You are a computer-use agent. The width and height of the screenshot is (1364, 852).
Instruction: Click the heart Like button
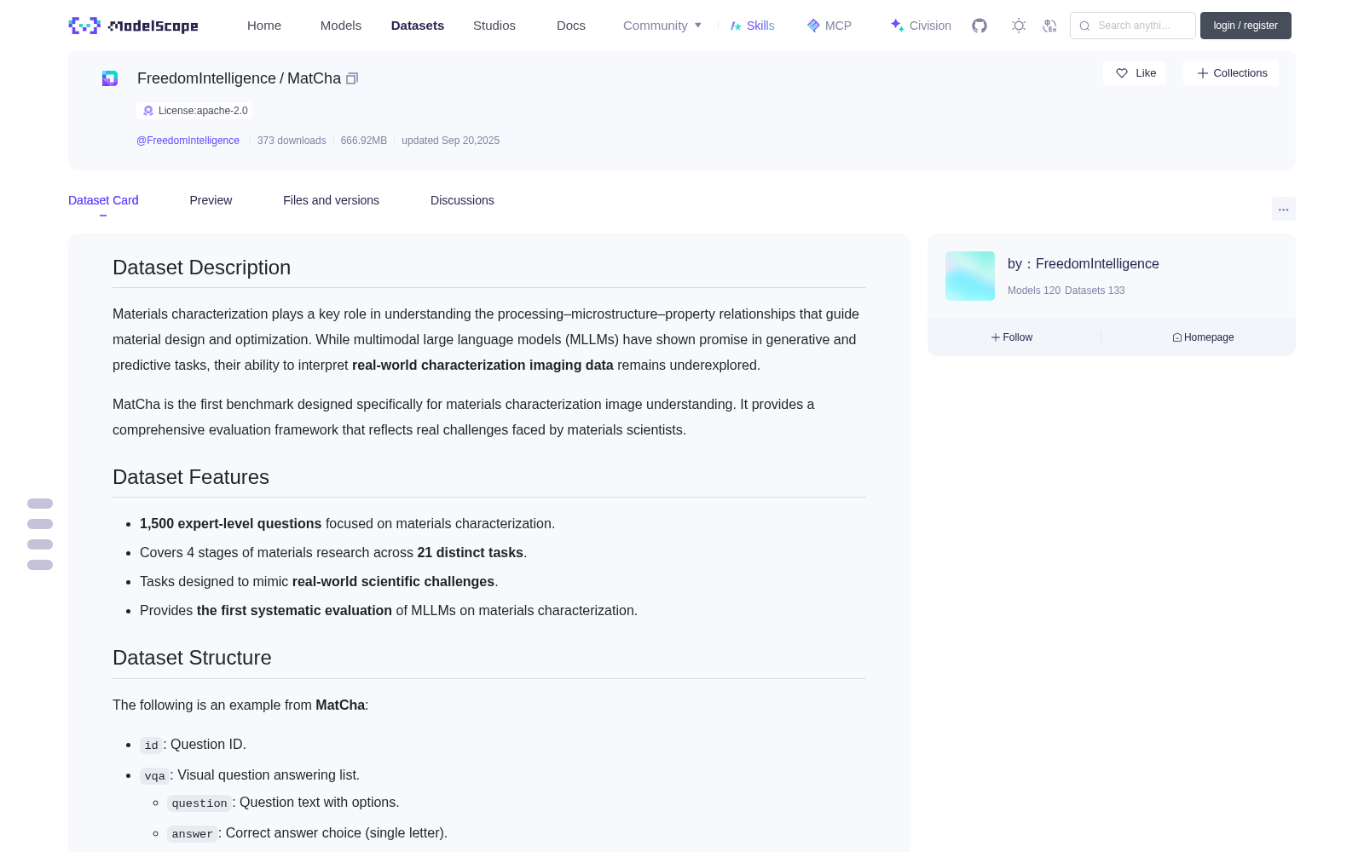coord(1135,73)
